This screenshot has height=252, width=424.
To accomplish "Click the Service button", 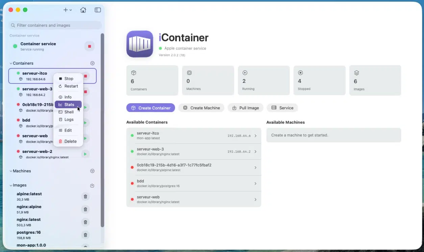I will point(282,108).
